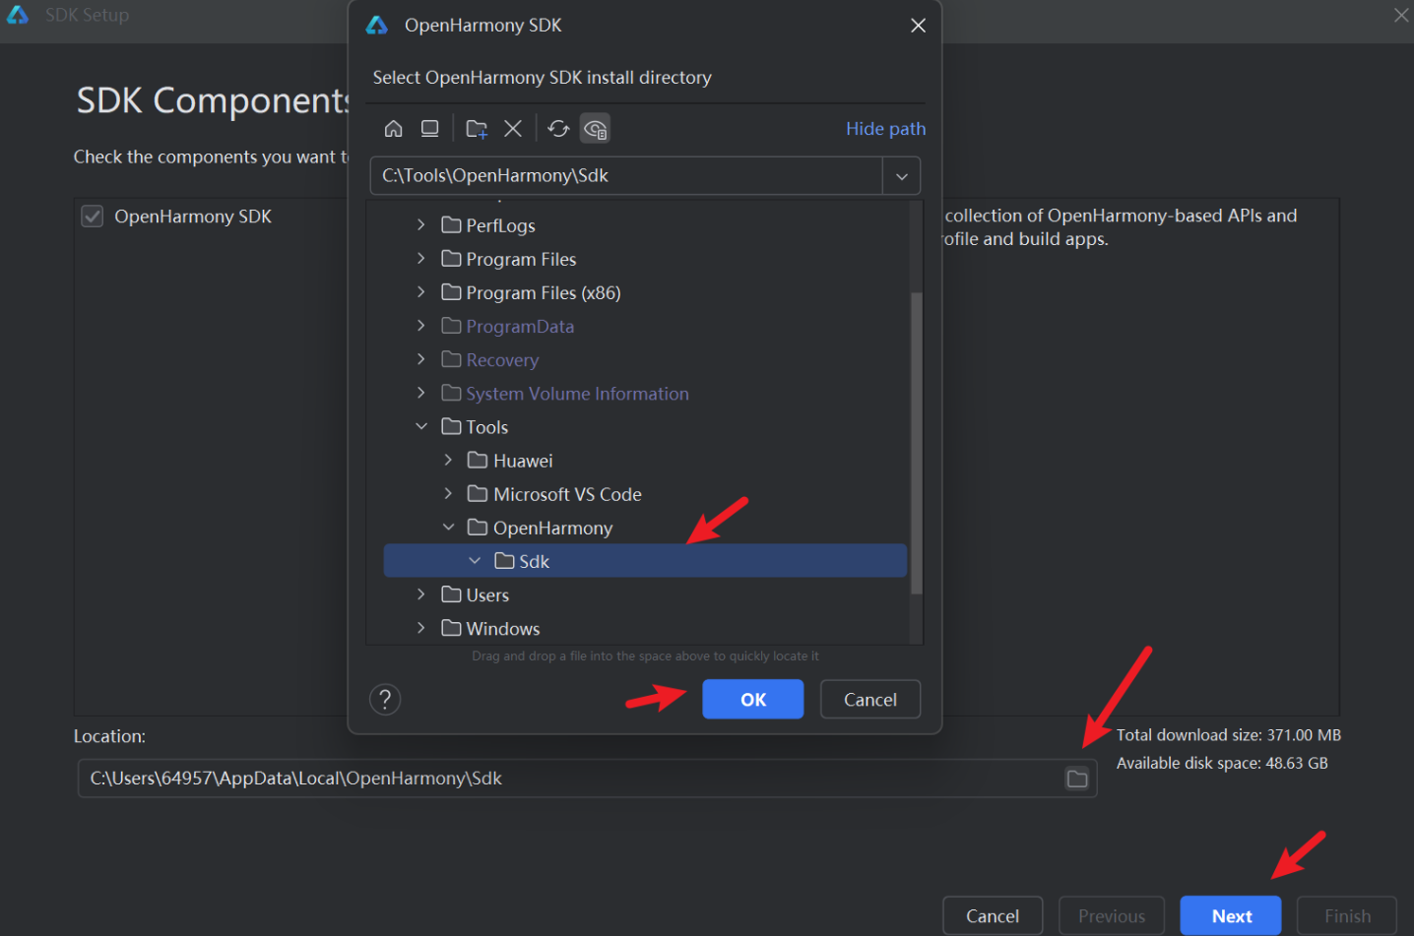1414x936 pixels.
Task: Toggle show hidden files and directories icon
Action: point(595,129)
